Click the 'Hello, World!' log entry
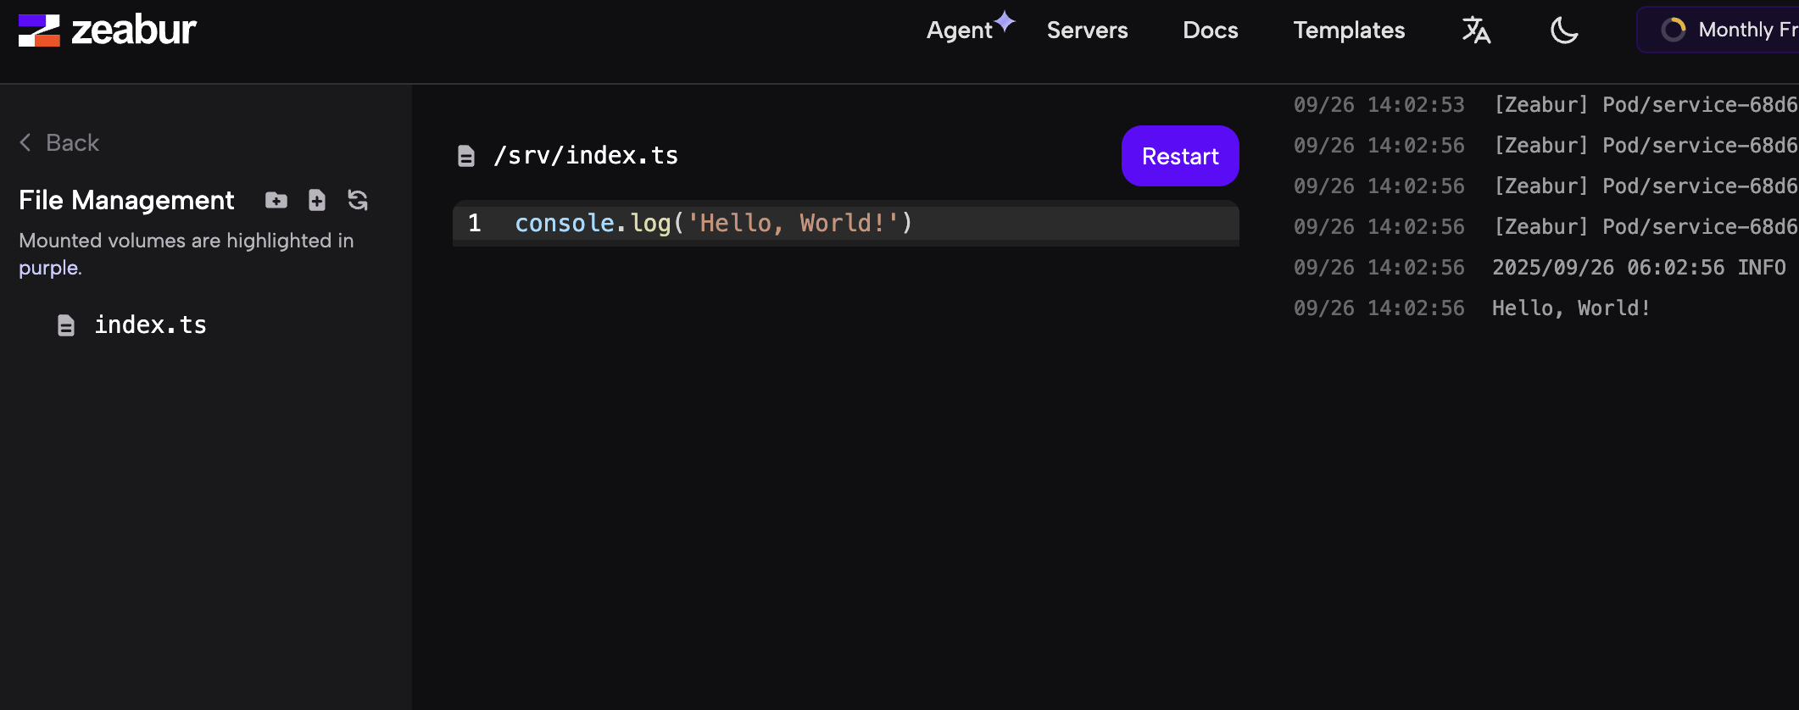This screenshot has height=710, width=1799. click(1570, 308)
